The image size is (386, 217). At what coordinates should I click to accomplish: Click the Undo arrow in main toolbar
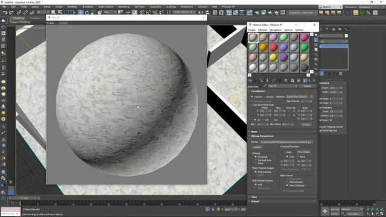pos(5,12)
